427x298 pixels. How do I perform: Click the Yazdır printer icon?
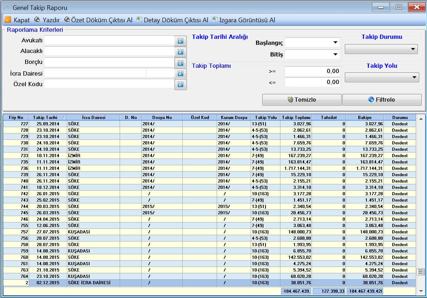(37, 20)
